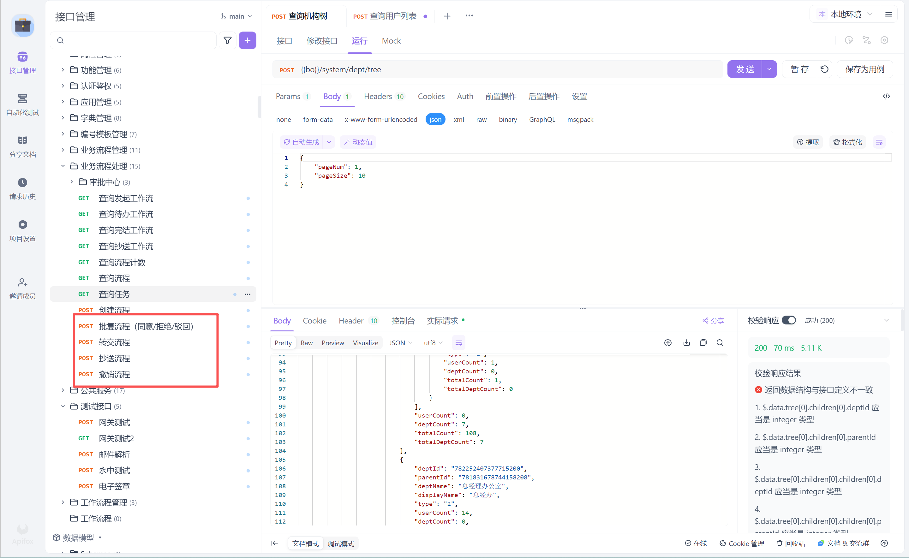Click the search response magnifier icon
This screenshot has width=909, height=558.
pyautogui.click(x=720, y=342)
